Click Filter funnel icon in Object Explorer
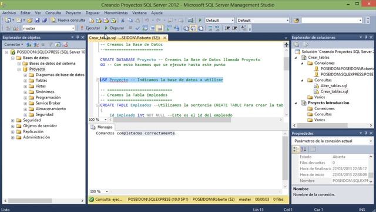This screenshot has height=212, width=376. 51,45
